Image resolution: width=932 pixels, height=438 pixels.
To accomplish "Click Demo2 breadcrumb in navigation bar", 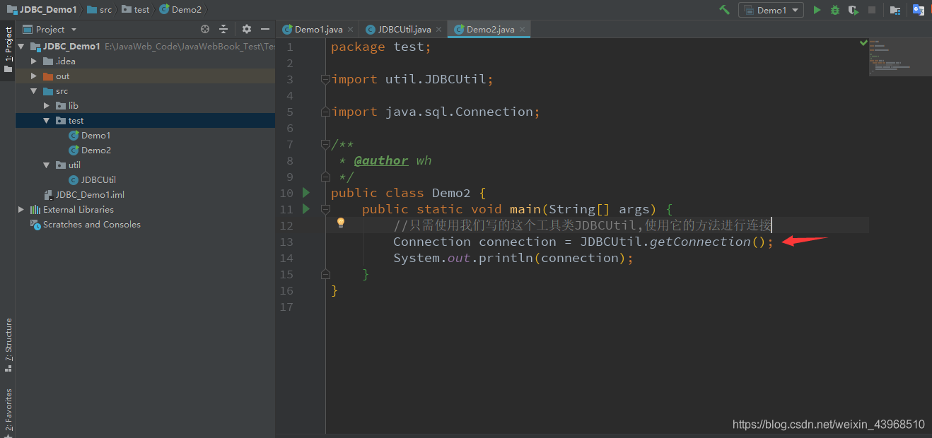I will click(180, 10).
